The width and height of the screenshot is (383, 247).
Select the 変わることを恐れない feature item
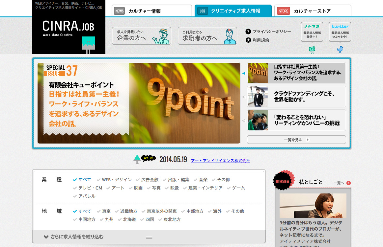(x=296, y=120)
